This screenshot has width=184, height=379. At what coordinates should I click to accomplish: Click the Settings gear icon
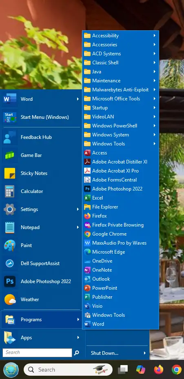point(10,209)
